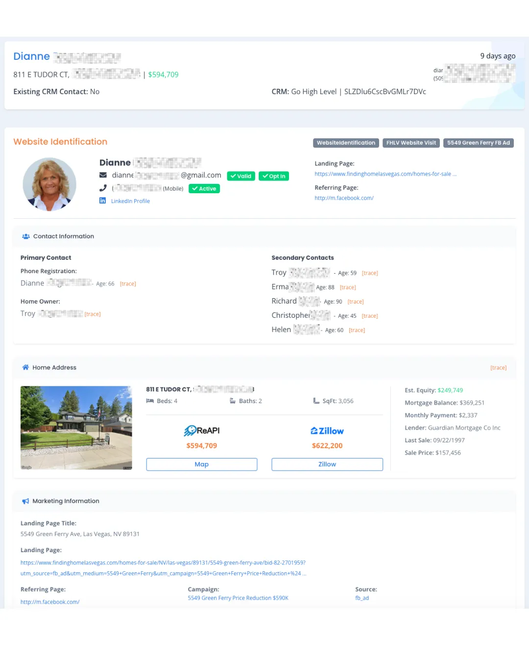Screen dimensions: 529x662
Task: Click the Home Address house icon
Action: pos(25,367)
